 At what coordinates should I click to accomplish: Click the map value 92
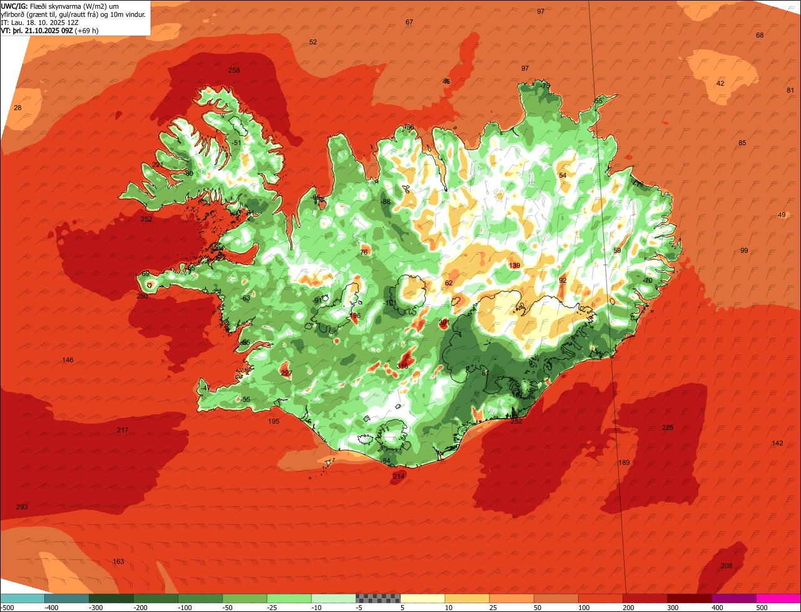(x=563, y=281)
